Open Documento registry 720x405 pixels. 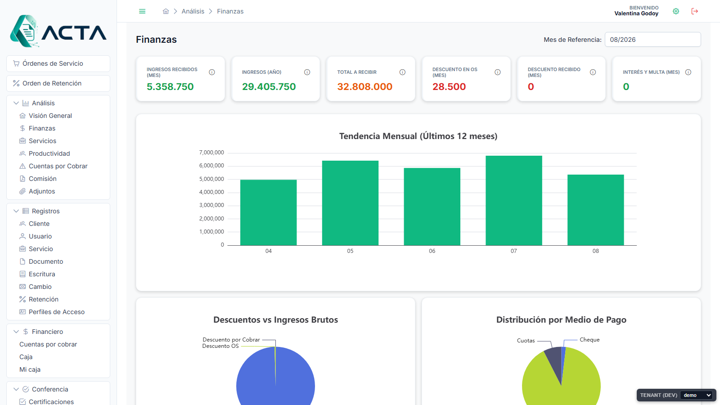point(46,261)
